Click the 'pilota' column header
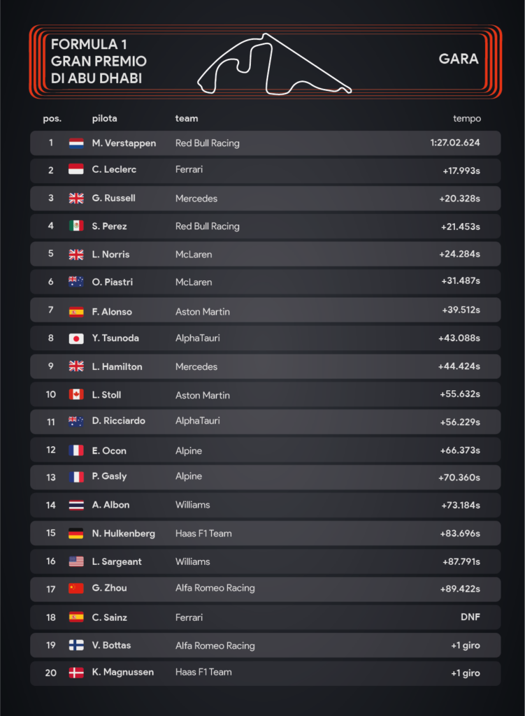525x716 pixels. pos(105,119)
